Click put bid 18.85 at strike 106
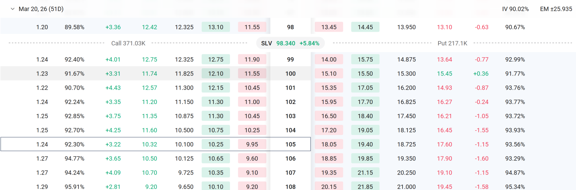 click(x=329, y=158)
